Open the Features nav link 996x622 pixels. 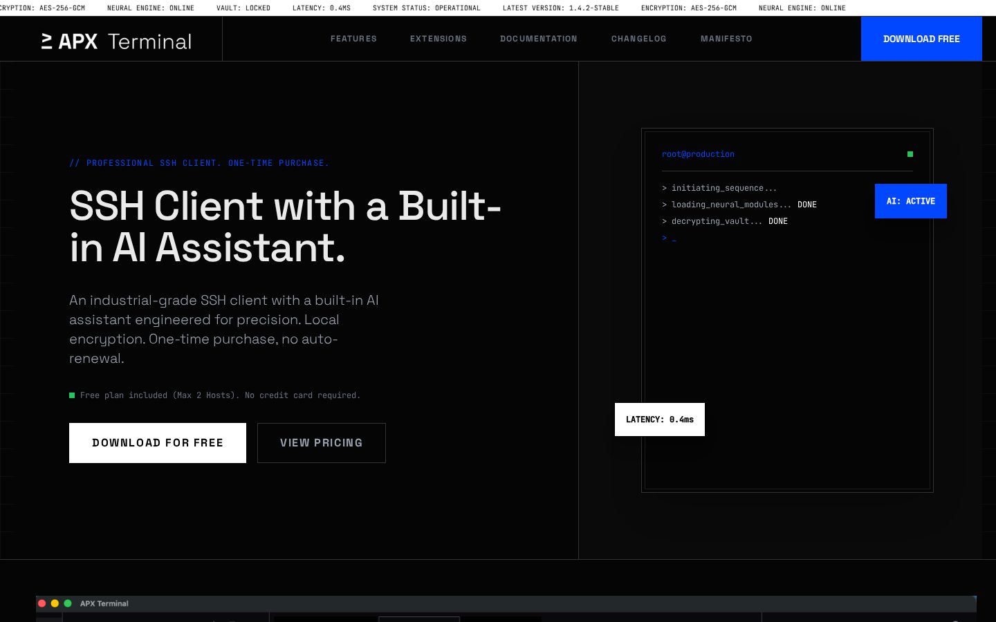pos(353,39)
